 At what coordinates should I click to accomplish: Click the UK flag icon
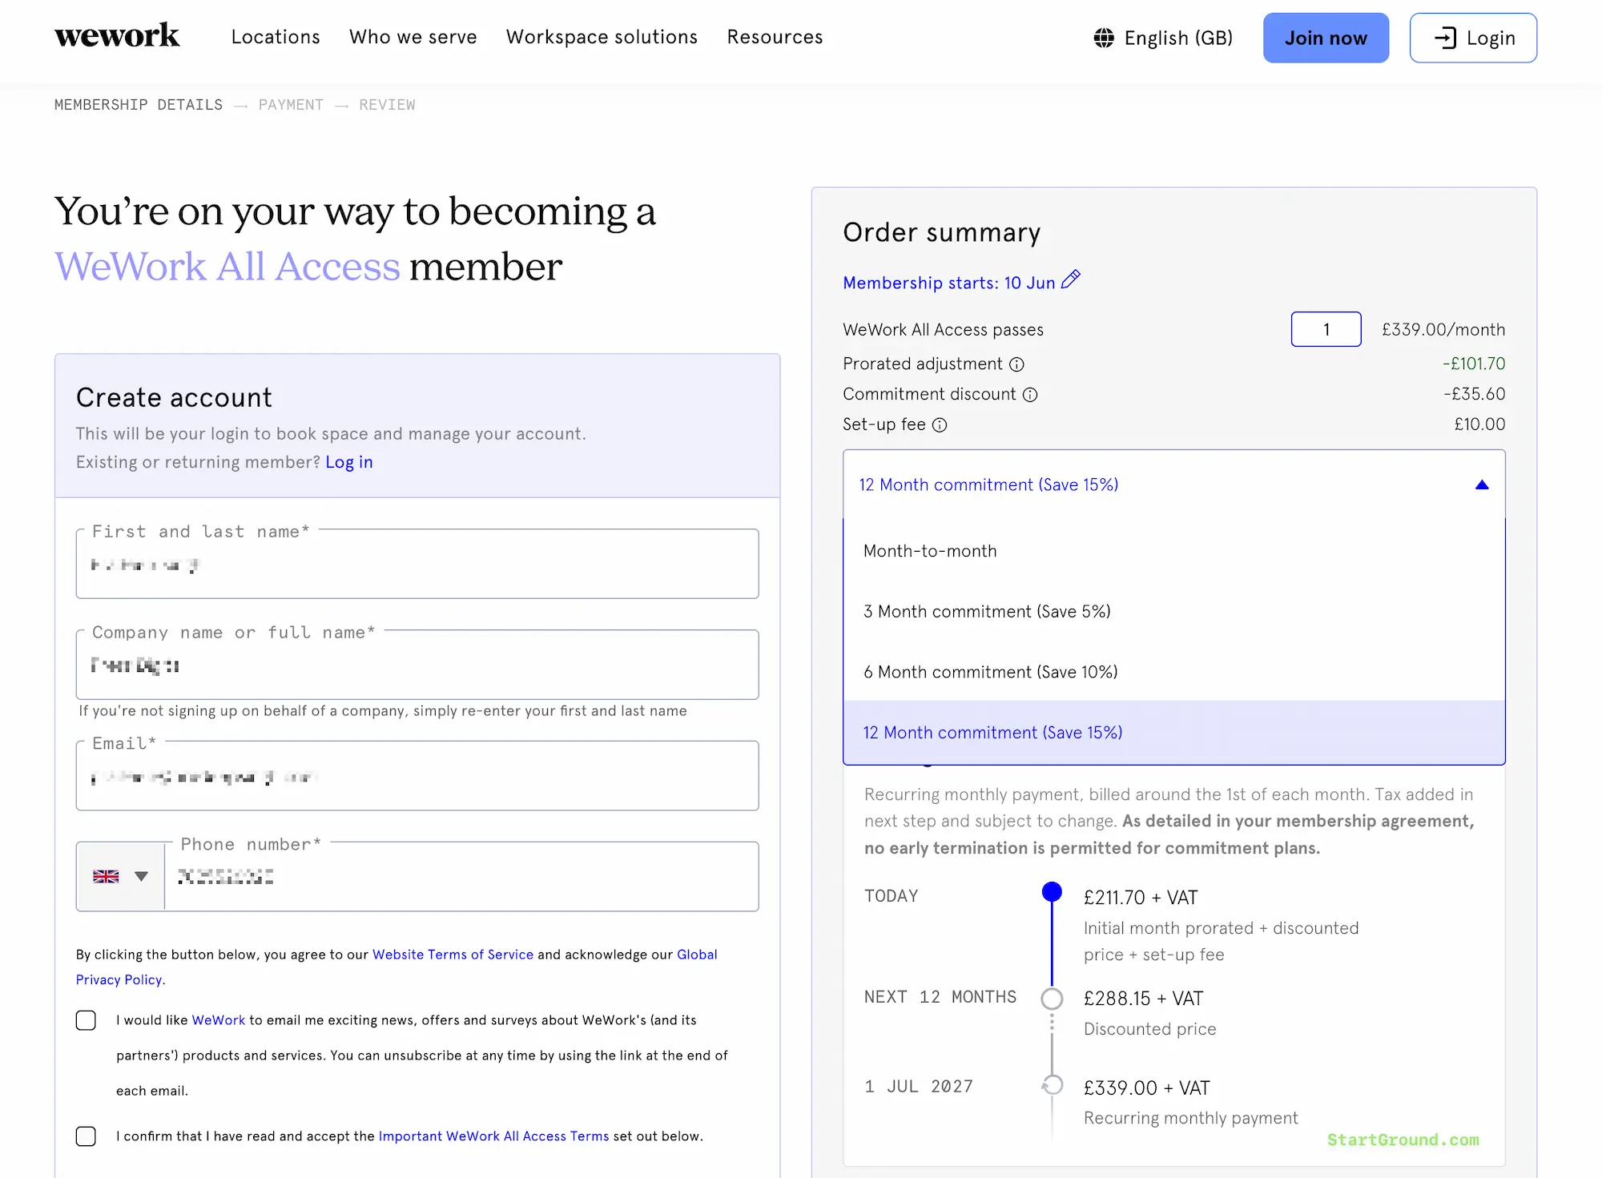(106, 876)
